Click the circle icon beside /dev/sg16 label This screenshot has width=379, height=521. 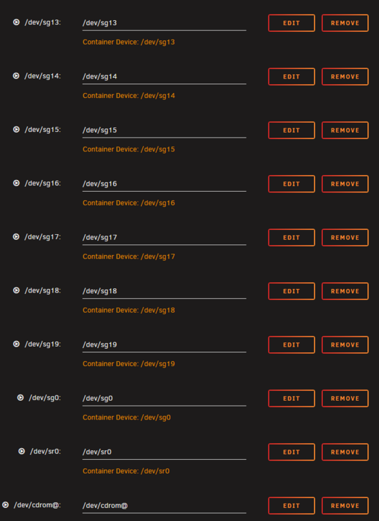coord(16,183)
